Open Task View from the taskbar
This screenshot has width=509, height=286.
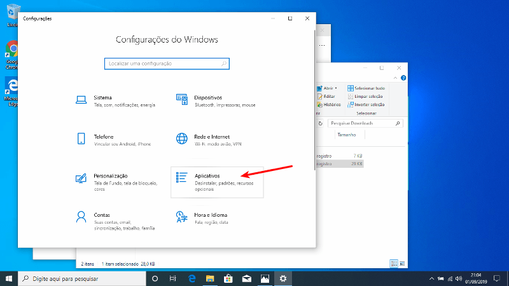(x=172, y=278)
